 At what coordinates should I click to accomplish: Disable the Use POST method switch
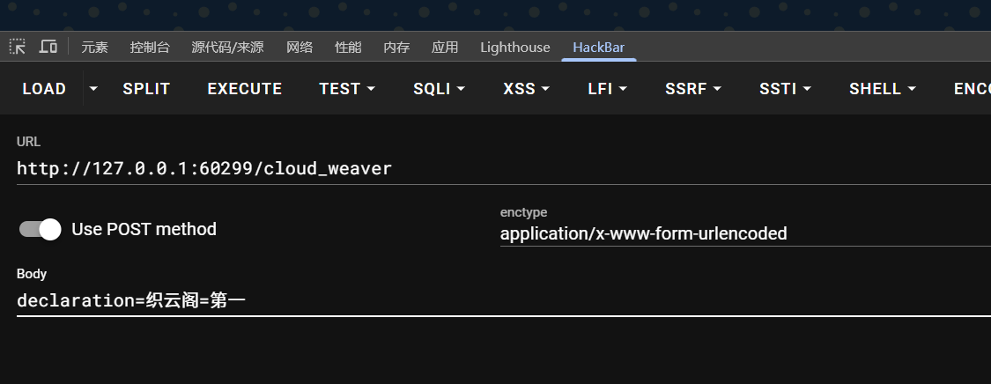coord(41,229)
